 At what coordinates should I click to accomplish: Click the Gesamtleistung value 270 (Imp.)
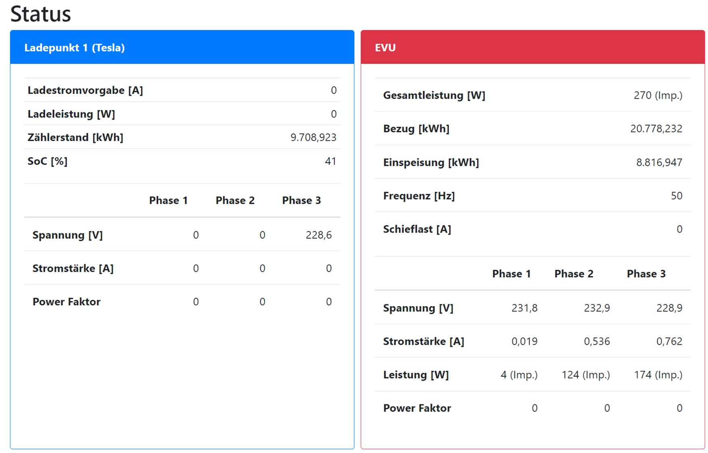[658, 95]
